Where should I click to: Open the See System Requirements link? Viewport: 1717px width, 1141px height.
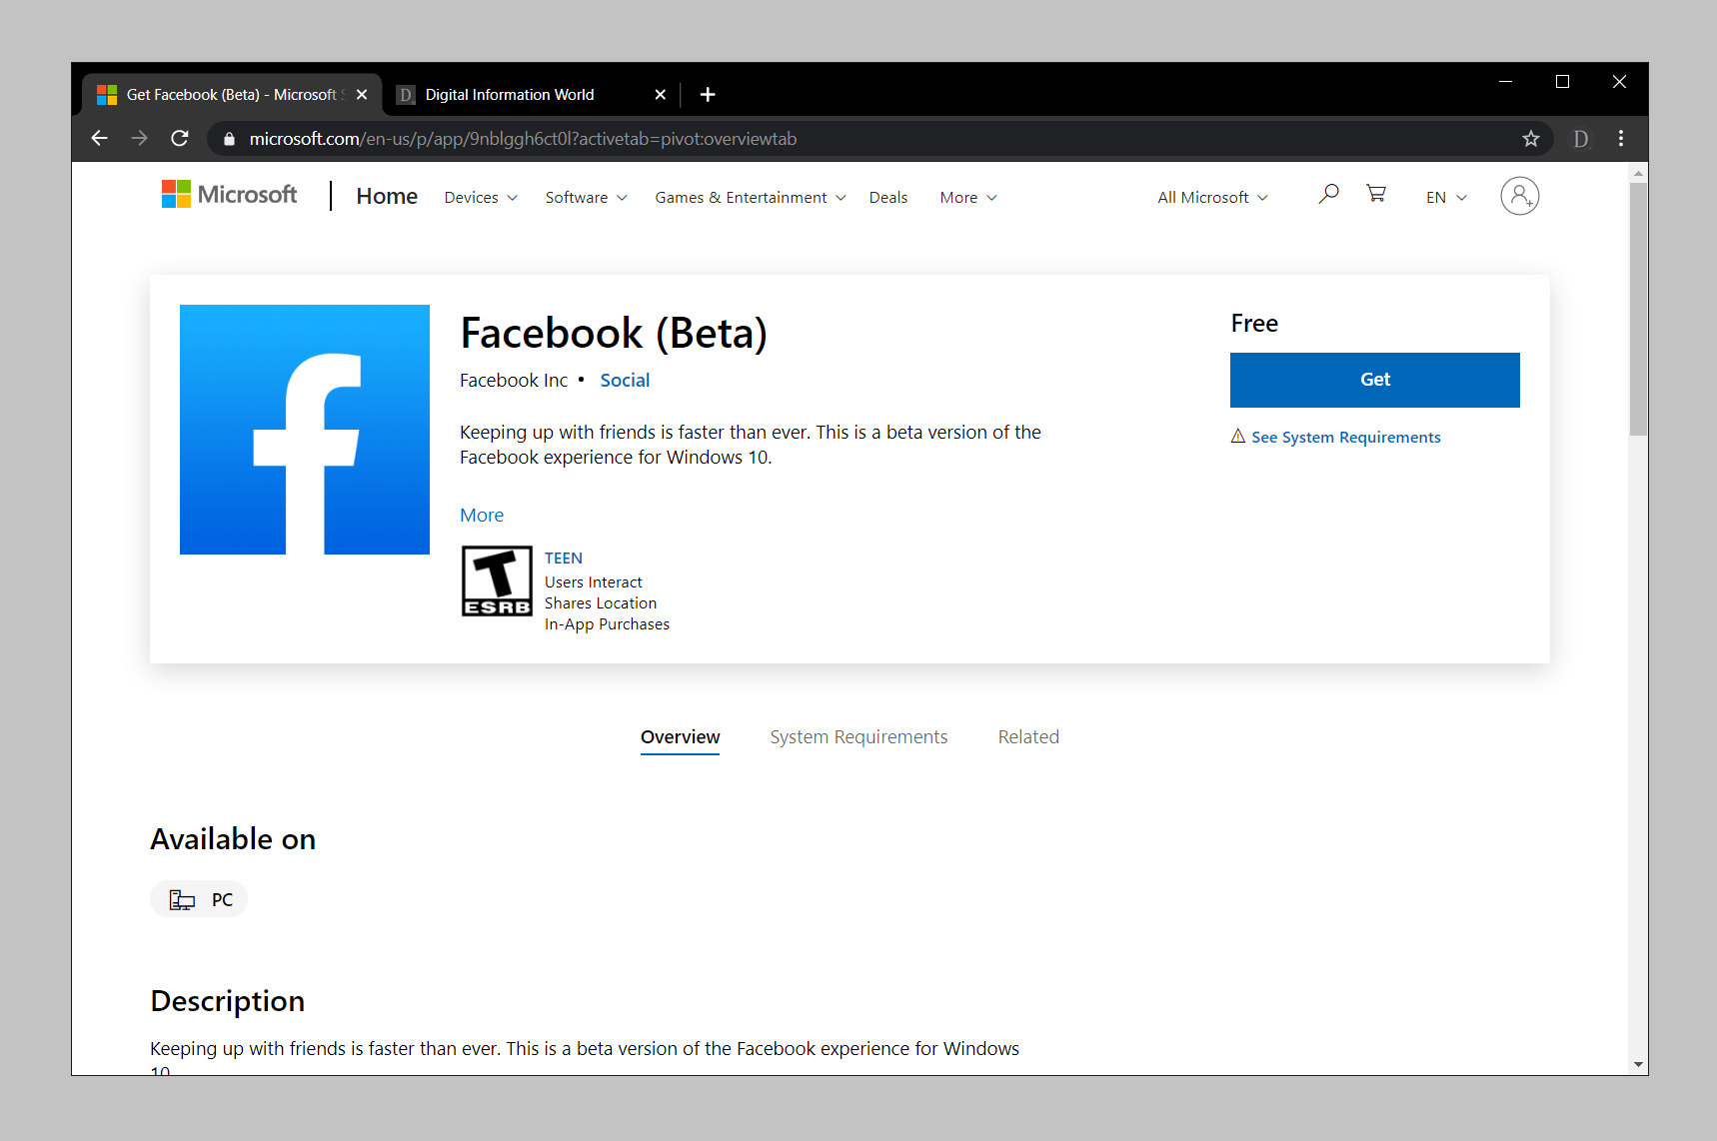pyautogui.click(x=1345, y=437)
